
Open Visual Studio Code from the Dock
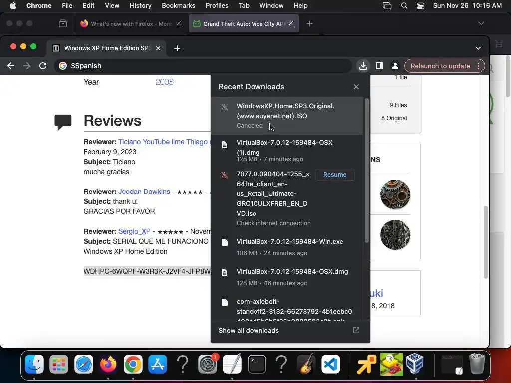(331, 364)
